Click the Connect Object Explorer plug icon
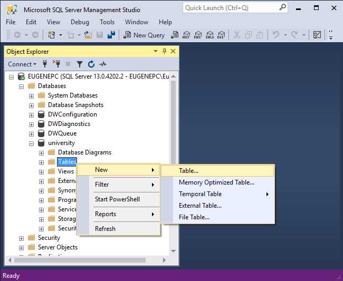Screen dimensions: 343x281 [45, 64]
